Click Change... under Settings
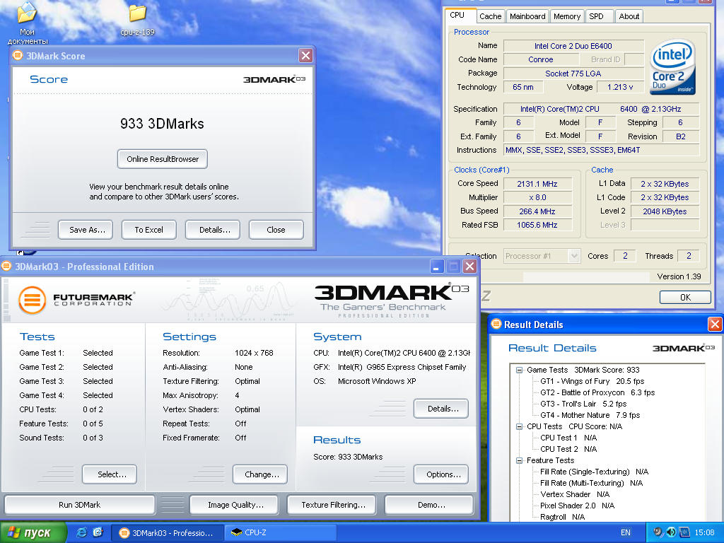This screenshot has height=543, width=724. click(262, 474)
